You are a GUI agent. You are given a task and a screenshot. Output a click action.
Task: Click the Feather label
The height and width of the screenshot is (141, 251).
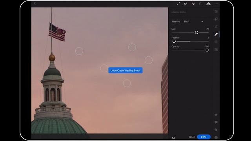(175, 38)
